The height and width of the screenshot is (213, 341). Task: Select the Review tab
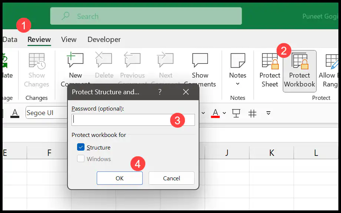pyautogui.click(x=39, y=39)
